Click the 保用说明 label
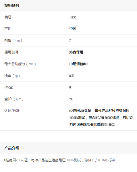 [11, 52]
